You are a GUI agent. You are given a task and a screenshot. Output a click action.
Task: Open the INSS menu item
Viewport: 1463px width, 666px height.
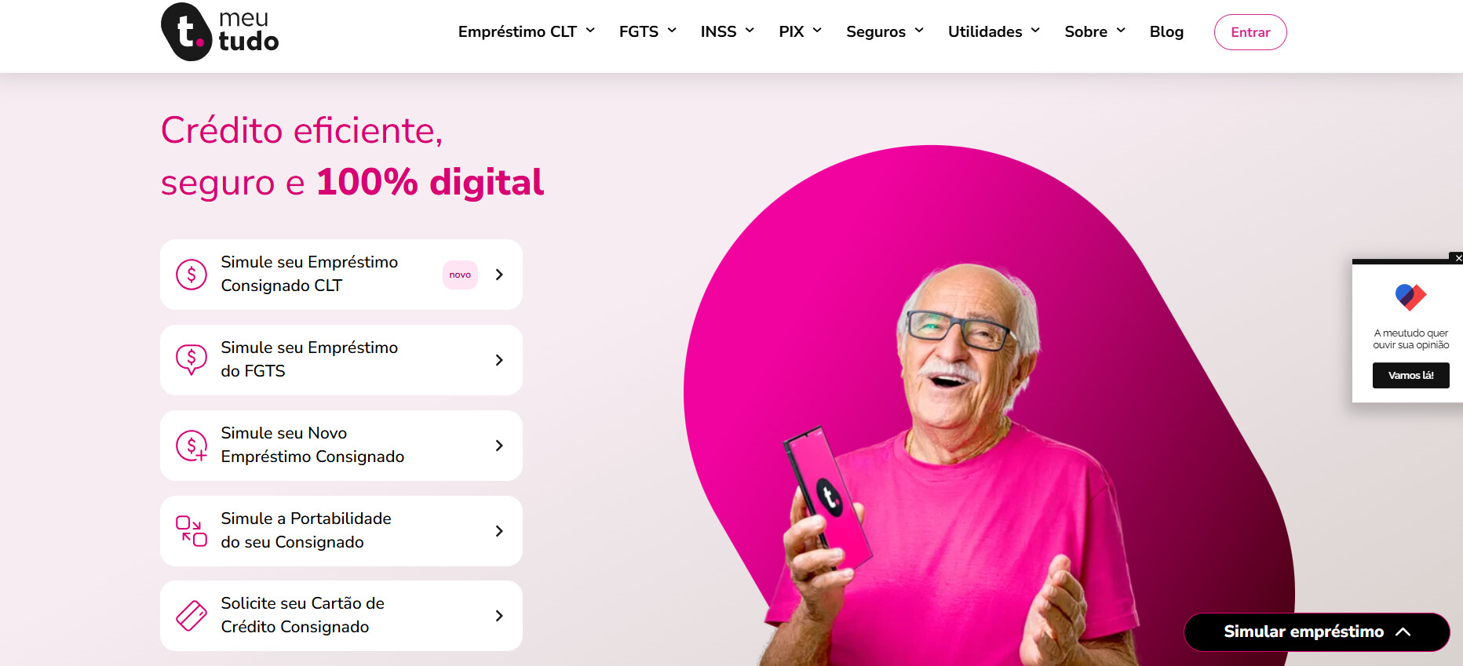tap(727, 31)
